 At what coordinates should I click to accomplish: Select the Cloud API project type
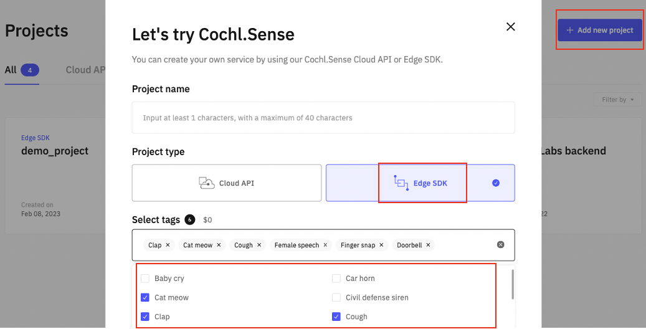[227, 183]
